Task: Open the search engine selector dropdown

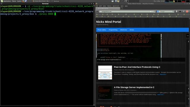Action: (x=158, y=11)
